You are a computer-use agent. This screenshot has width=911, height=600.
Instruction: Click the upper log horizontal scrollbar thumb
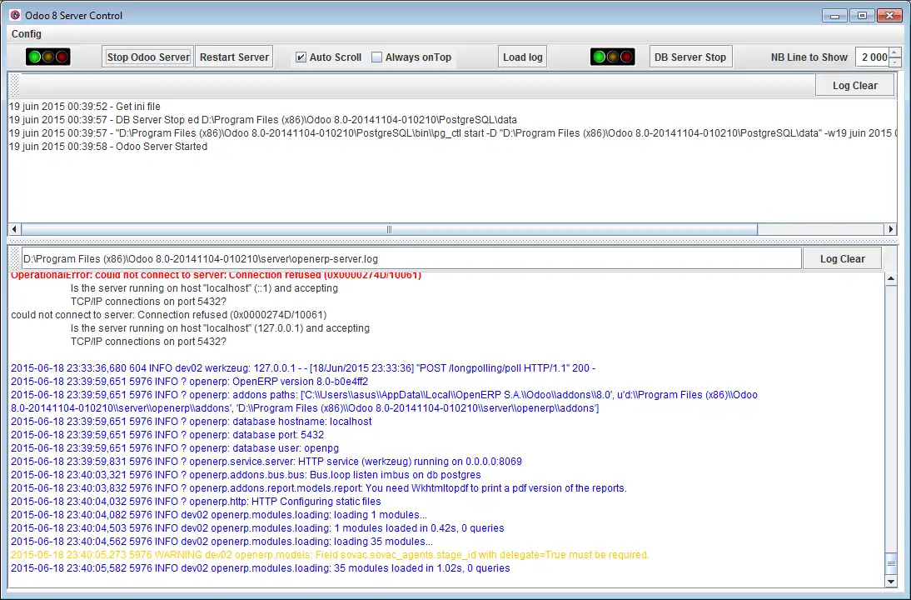[389, 230]
